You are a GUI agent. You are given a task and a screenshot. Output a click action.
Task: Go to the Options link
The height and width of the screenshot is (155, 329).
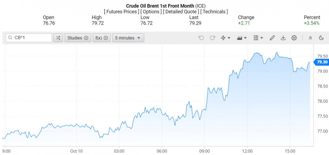(x=151, y=12)
